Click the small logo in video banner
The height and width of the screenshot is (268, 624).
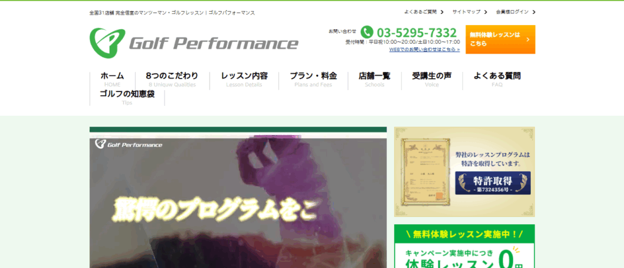pos(129,145)
